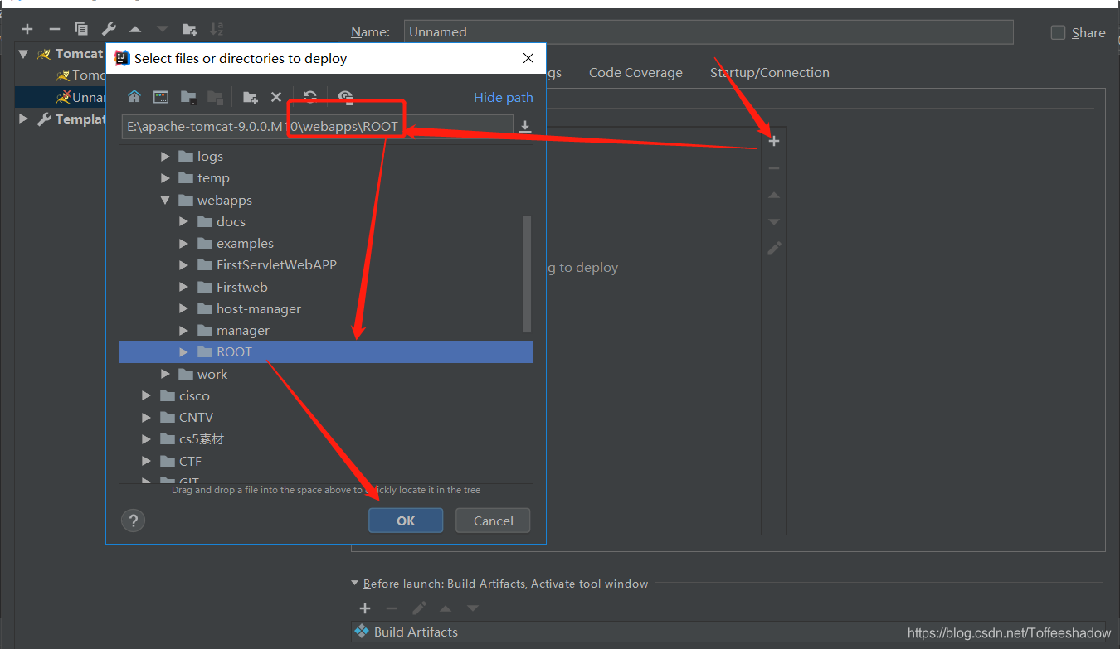Viewport: 1120px width, 649px height.
Task: Switch to Code Coverage tab
Action: click(635, 73)
